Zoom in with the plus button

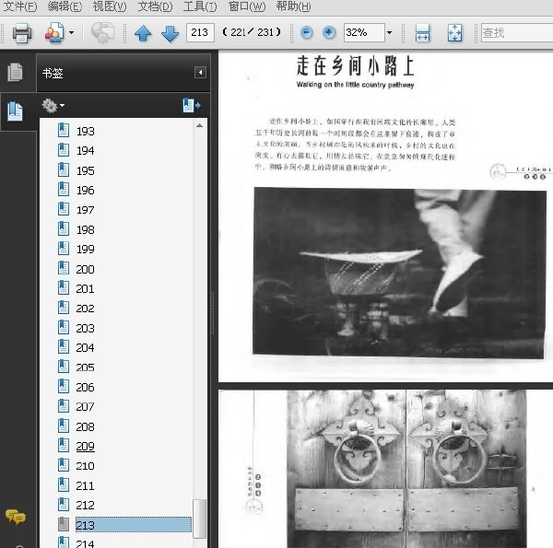[329, 33]
